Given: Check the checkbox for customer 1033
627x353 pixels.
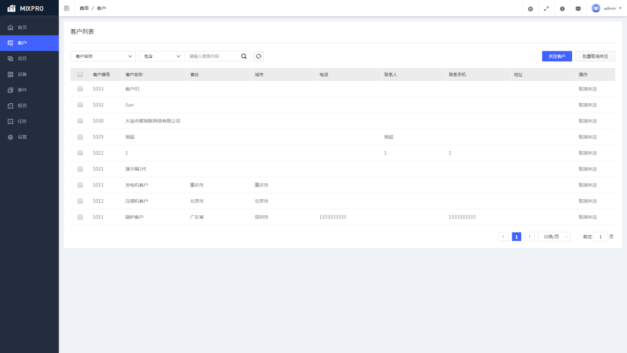Looking at the screenshot, I should pos(80,89).
